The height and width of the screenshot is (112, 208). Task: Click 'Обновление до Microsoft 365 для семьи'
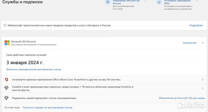182,98
